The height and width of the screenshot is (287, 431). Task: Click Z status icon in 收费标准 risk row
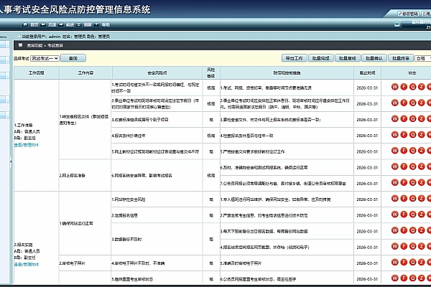point(422,119)
